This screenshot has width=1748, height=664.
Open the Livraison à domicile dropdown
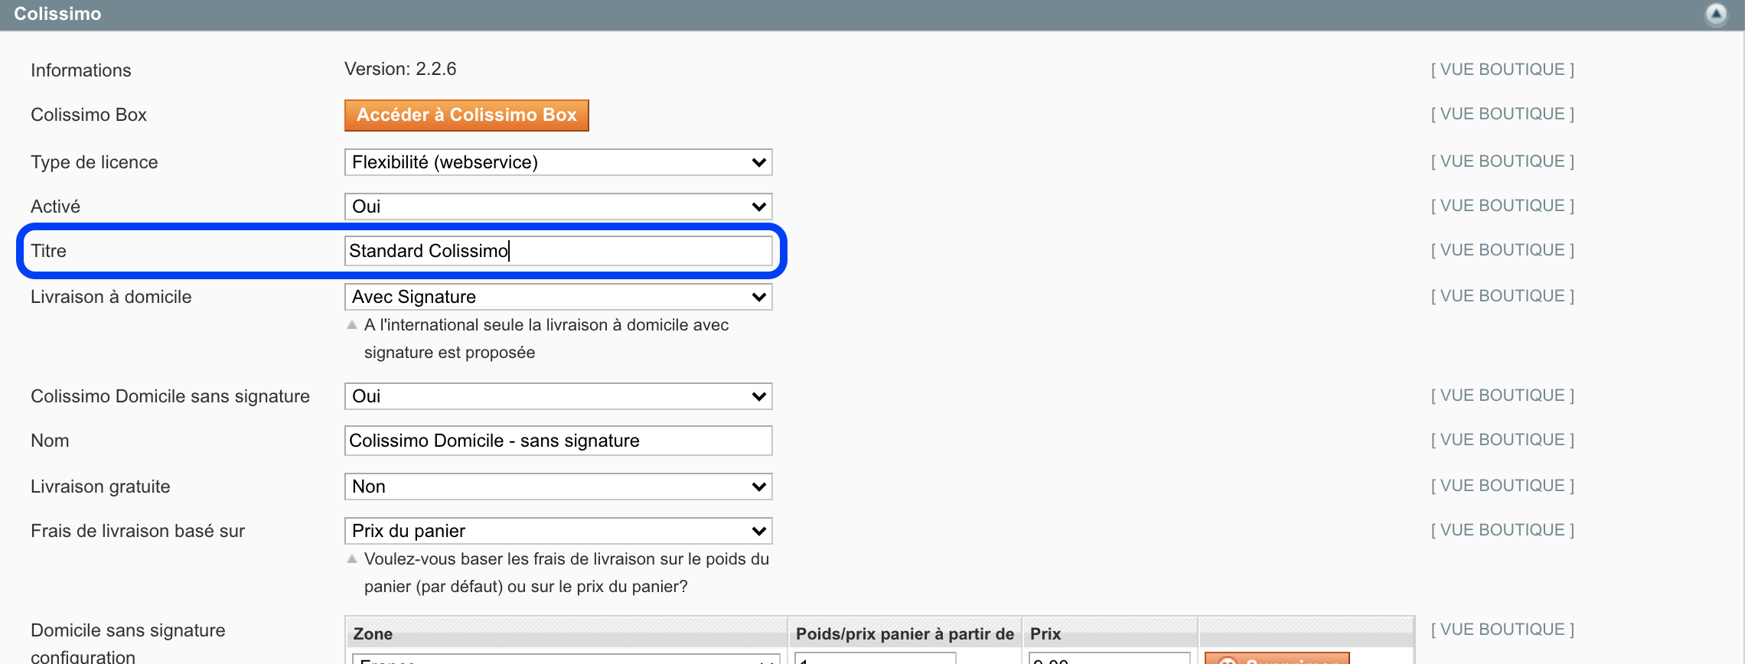[x=558, y=297]
